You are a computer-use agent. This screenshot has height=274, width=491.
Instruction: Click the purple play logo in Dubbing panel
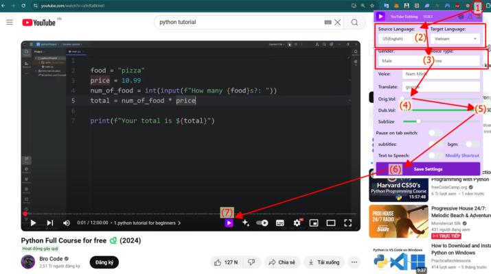(380, 16)
